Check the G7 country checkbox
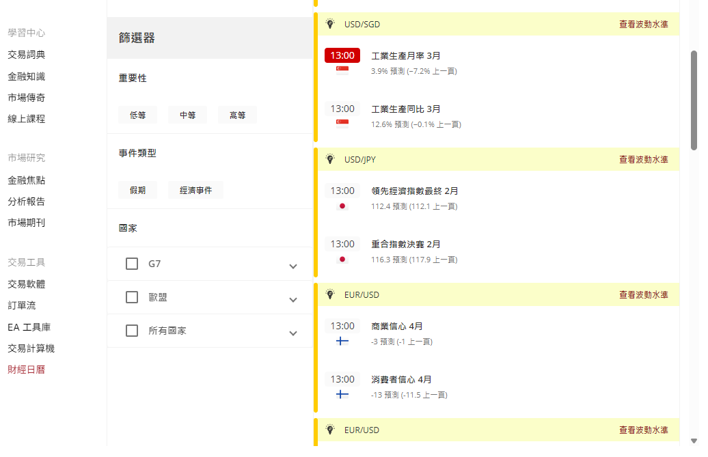Screen dimensions: 708x457 [132, 264]
